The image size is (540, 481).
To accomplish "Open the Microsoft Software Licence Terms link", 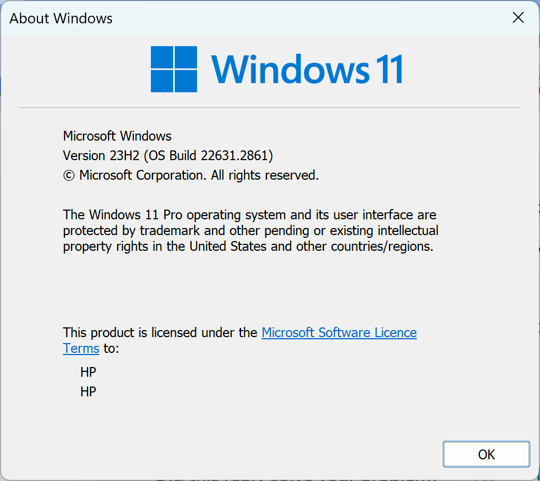I will point(339,332).
